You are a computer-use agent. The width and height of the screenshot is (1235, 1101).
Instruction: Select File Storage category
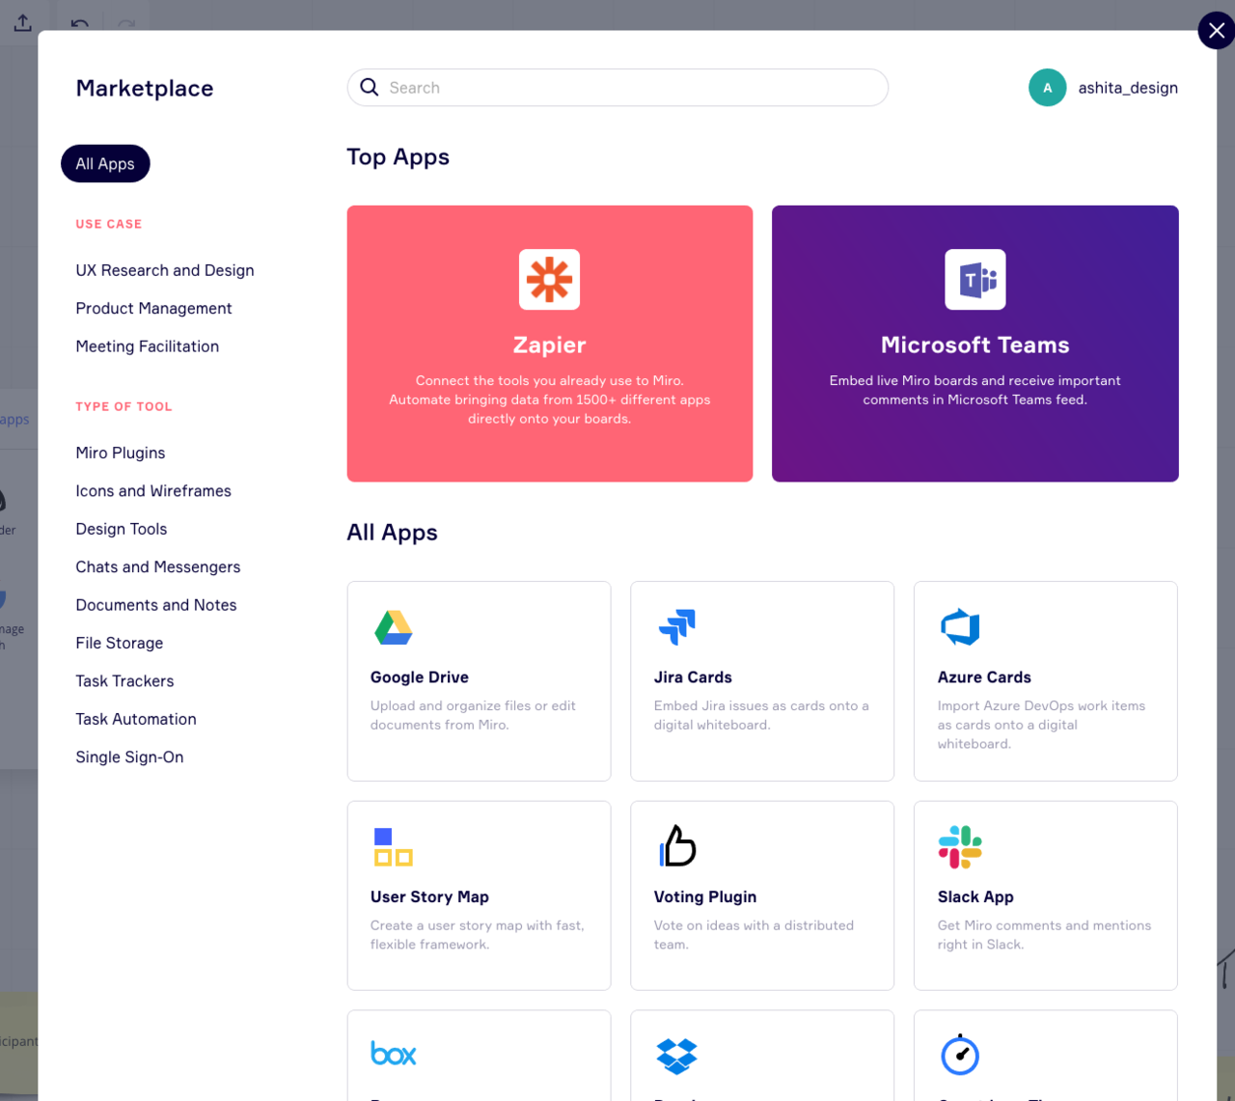click(x=120, y=643)
